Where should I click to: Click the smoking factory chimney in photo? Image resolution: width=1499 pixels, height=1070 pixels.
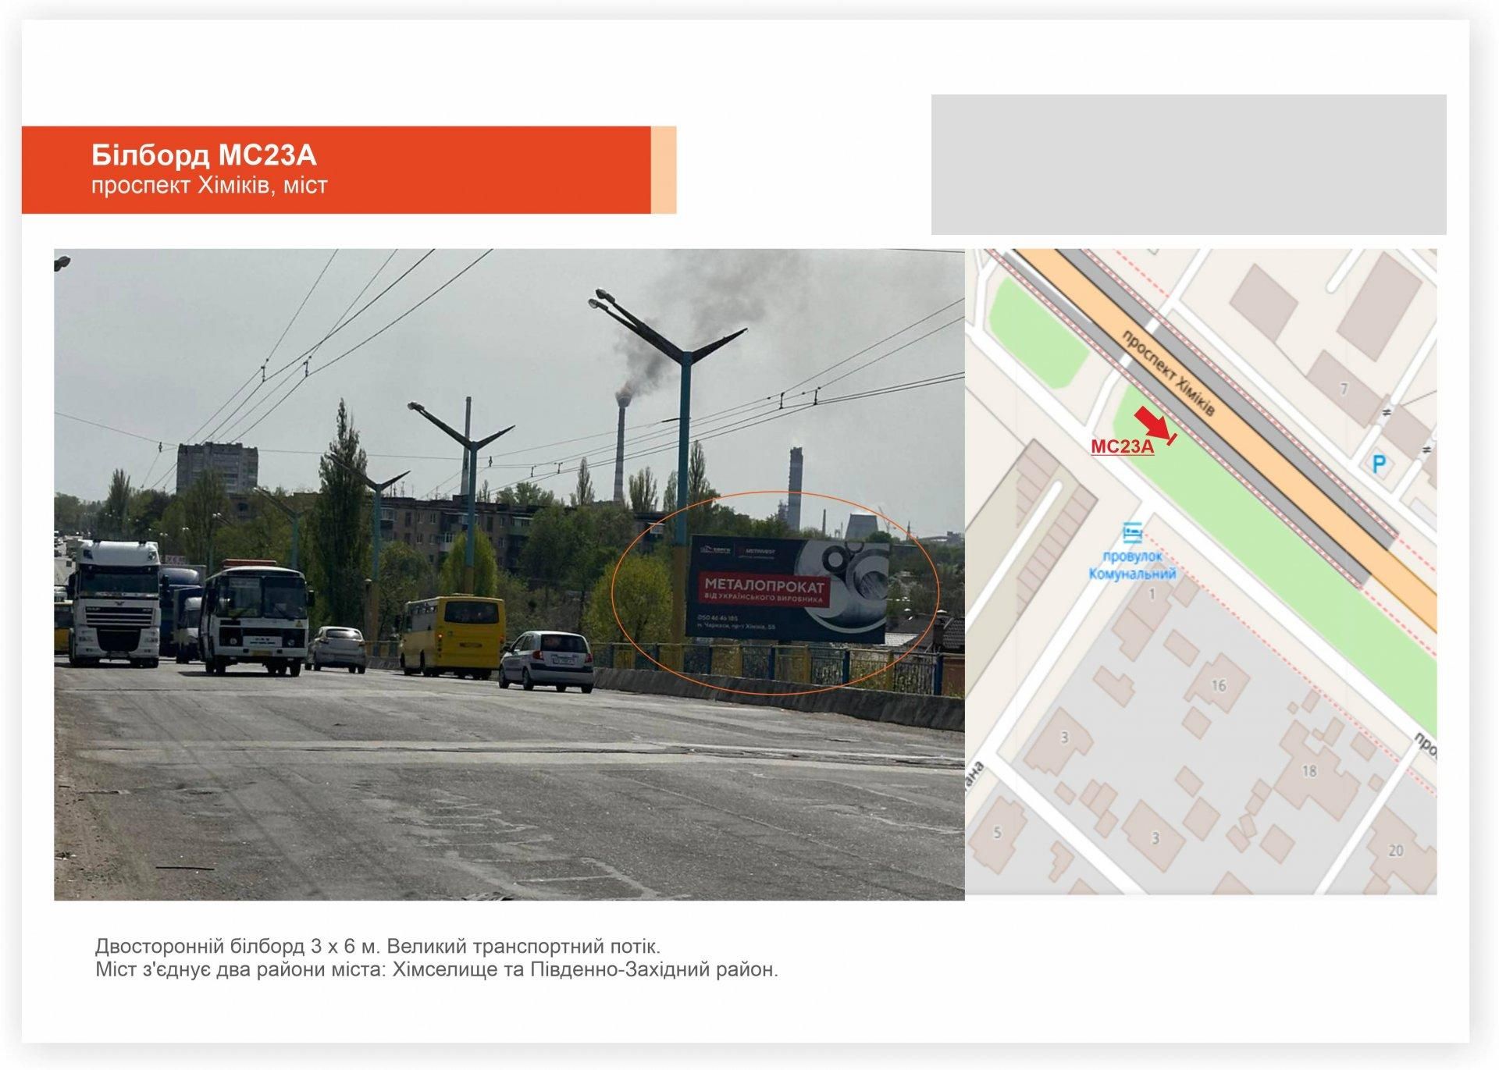click(x=622, y=445)
